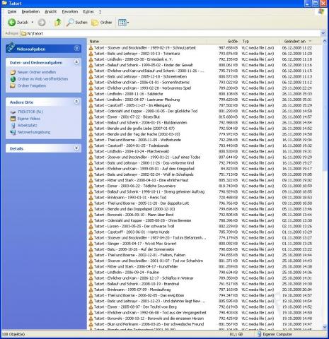Select VLC icon of Kunstfehler file

pos(91,266)
